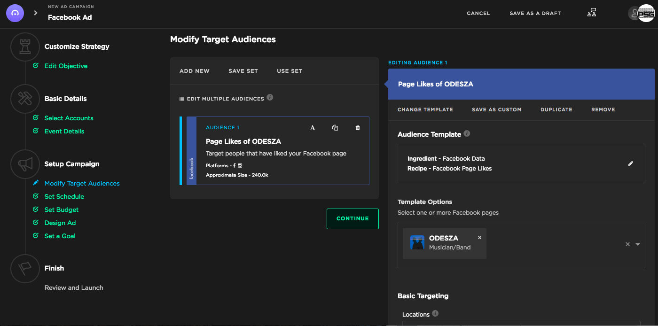The image size is (658, 326).
Task: Click the check icon beside Select Accounts
Action: [x=36, y=118]
